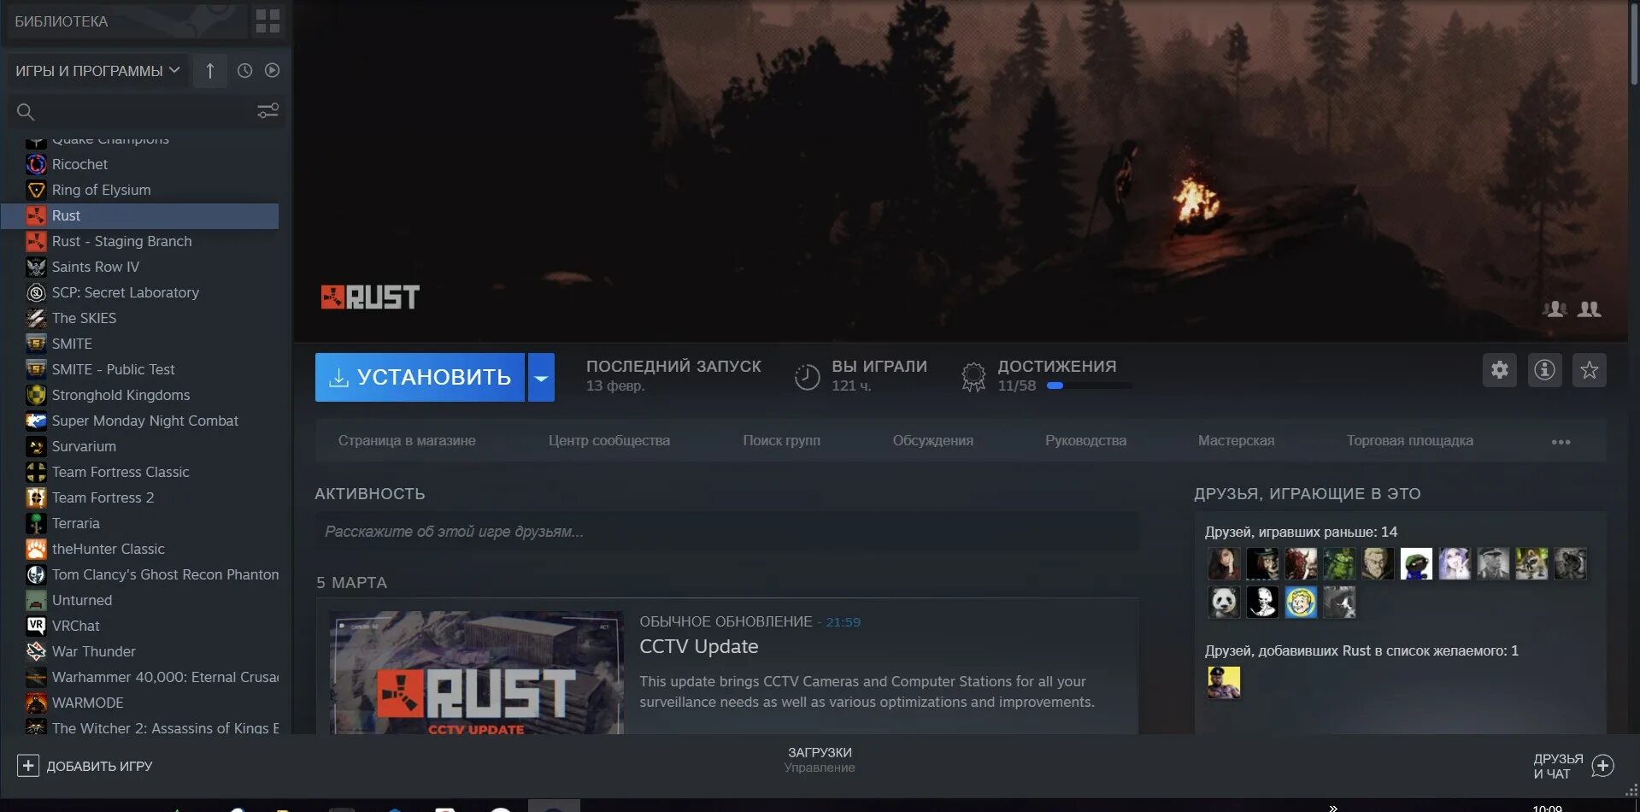Image resolution: width=1640 pixels, height=812 pixels.
Task: Add a game with plus icon
Action: click(x=28, y=766)
